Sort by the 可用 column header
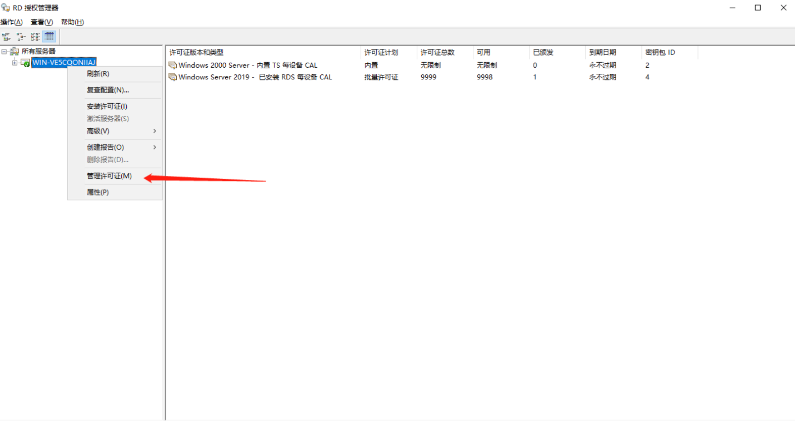 501,53
